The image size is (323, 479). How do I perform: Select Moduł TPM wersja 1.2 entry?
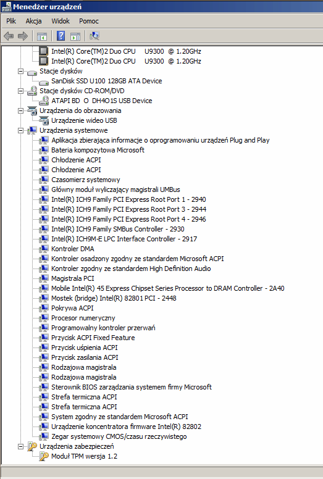[85, 456]
